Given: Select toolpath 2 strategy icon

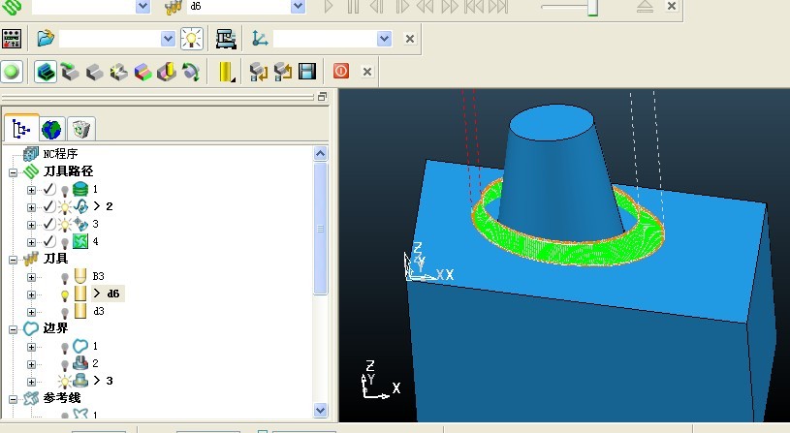Looking at the screenshot, I should coord(80,206).
